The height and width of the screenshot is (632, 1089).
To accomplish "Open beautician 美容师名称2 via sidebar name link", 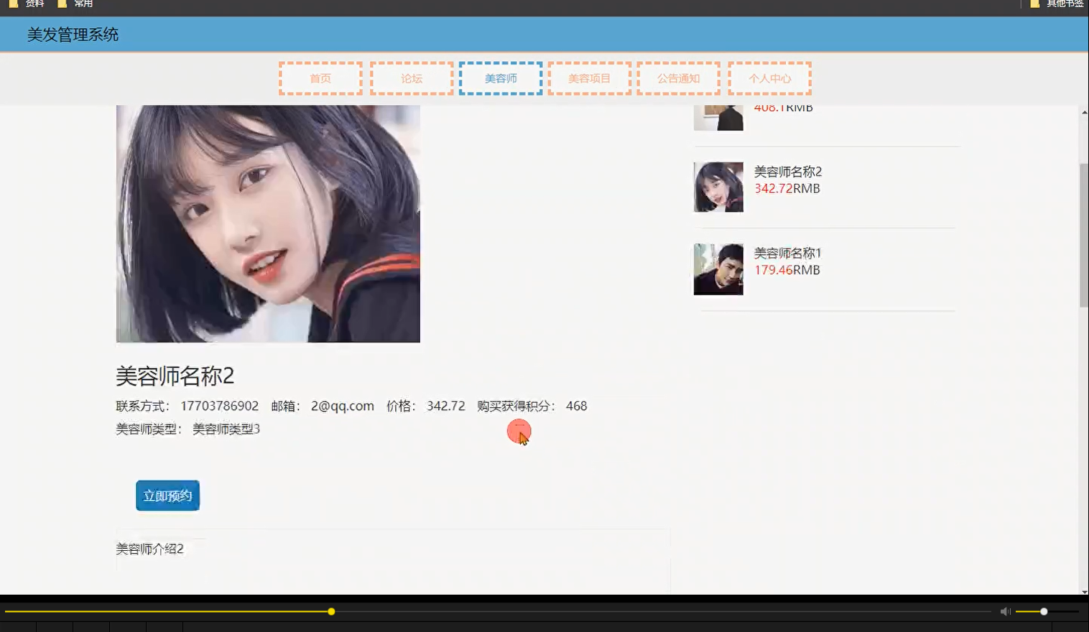I will click(787, 172).
